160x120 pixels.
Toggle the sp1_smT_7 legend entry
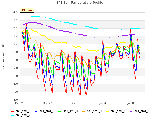(21, 115)
